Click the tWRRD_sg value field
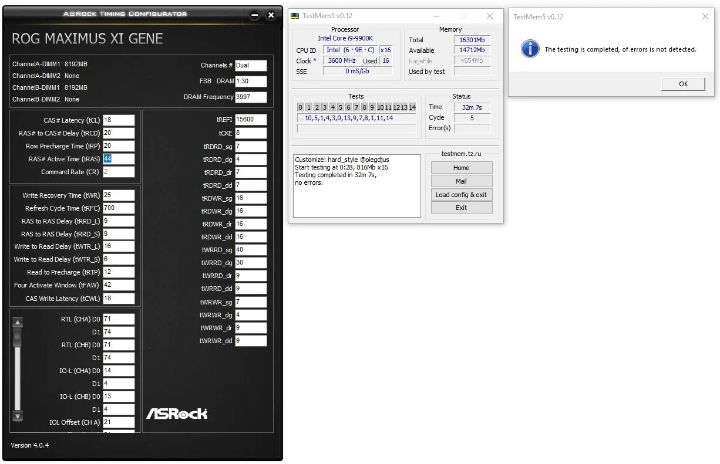The height and width of the screenshot is (464, 720). point(251,250)
